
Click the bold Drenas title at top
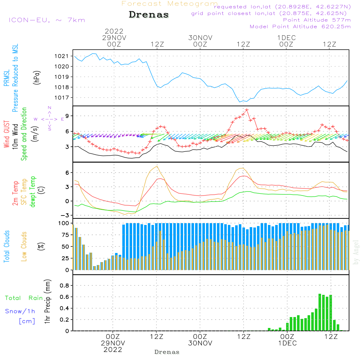click(x=149, y=15)
